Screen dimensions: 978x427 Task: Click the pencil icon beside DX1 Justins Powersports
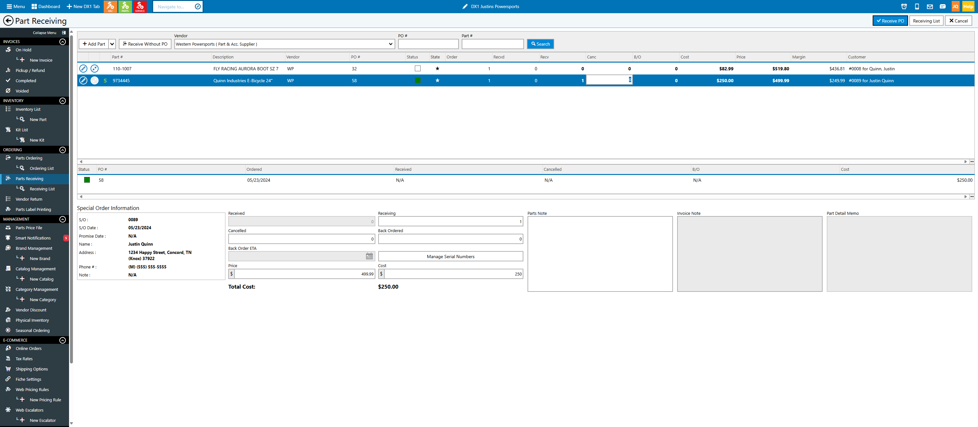coord(465,6)
